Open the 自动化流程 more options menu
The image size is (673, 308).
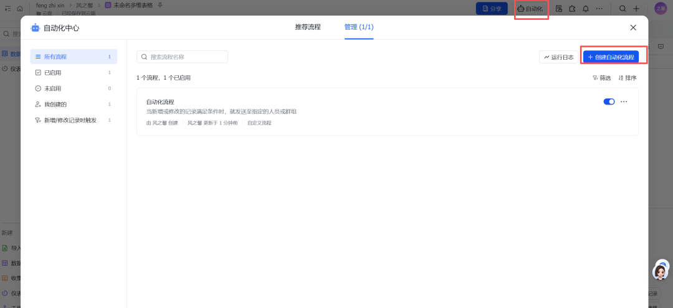624,101
